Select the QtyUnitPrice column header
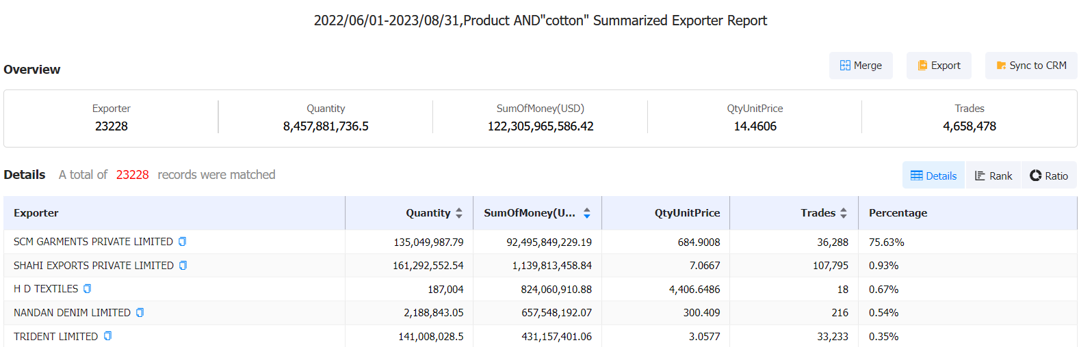The width and height of the screenshot is (1079, 347). (687, 213)
